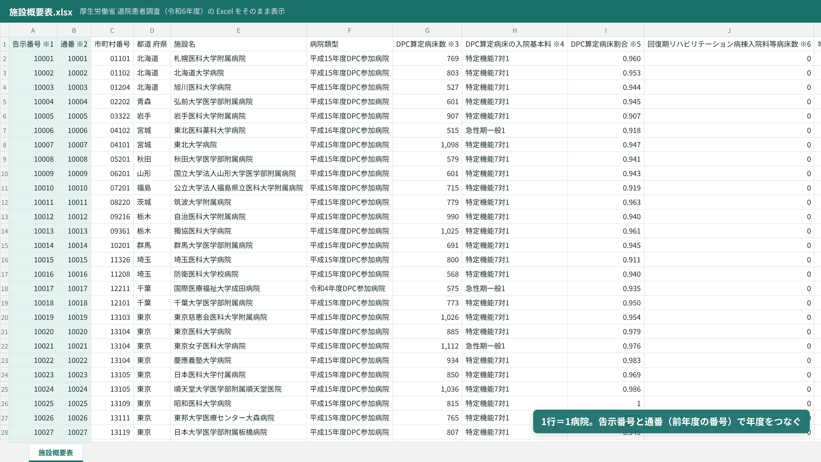Image resolution: width=821 pixels, height=462 pixels.
Task: Select cell 国際医療福祉大学成田病院
Action: click(238, 288)
